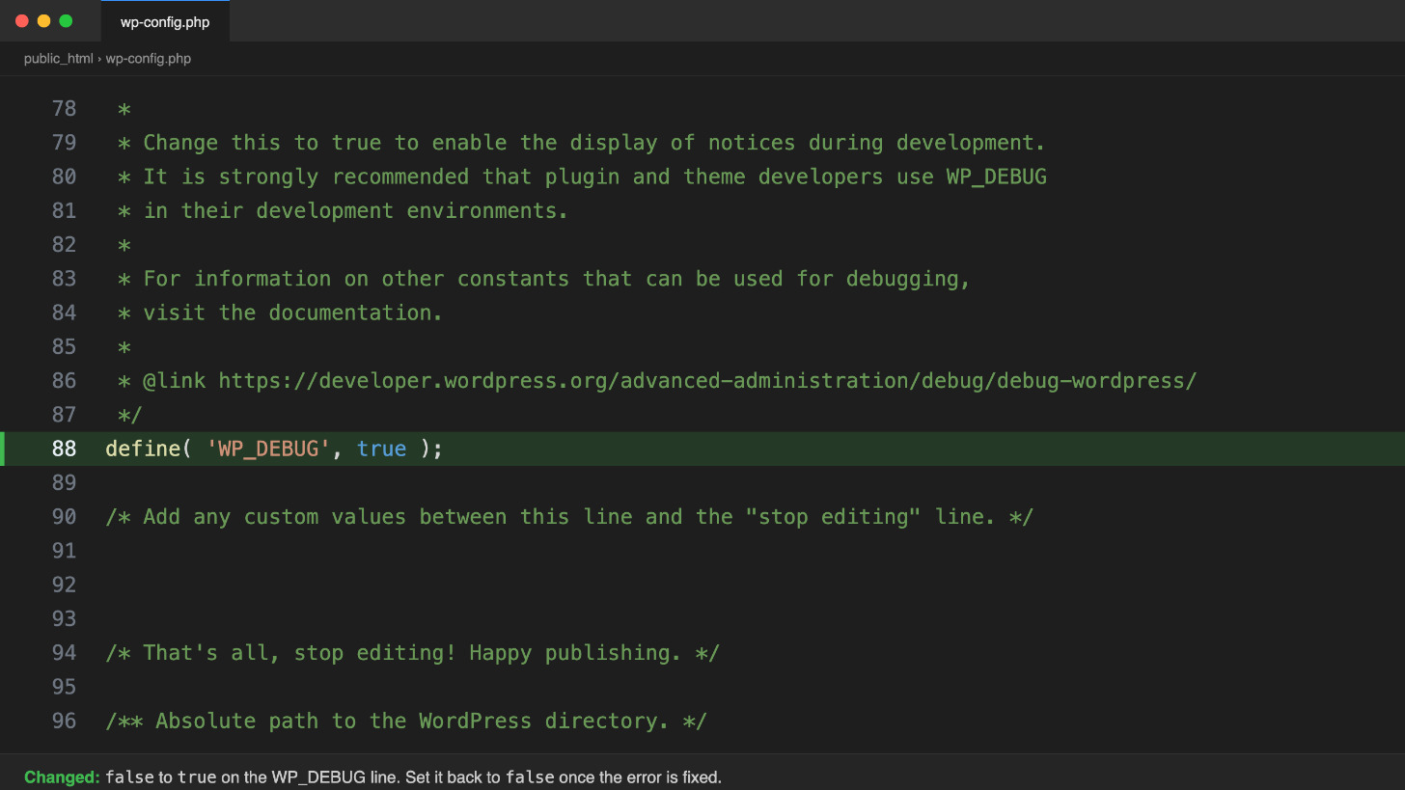This screenshot has width=1405, height=790.
Task: Click the yellow minimize window button
Action: point(43,21)
